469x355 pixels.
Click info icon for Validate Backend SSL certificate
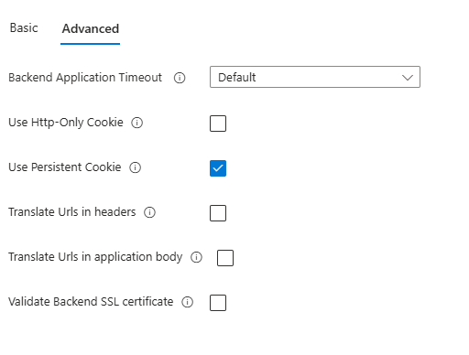pos(187,302)
